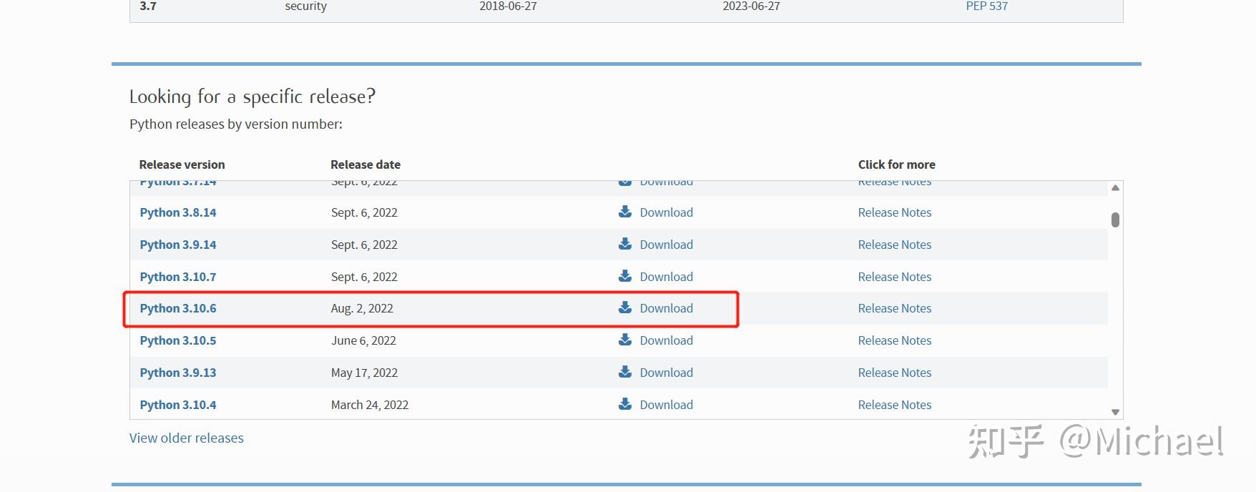View Release Notes for Python 3.8.14
Screen dimensions: 1256x492
coord(895,212)
